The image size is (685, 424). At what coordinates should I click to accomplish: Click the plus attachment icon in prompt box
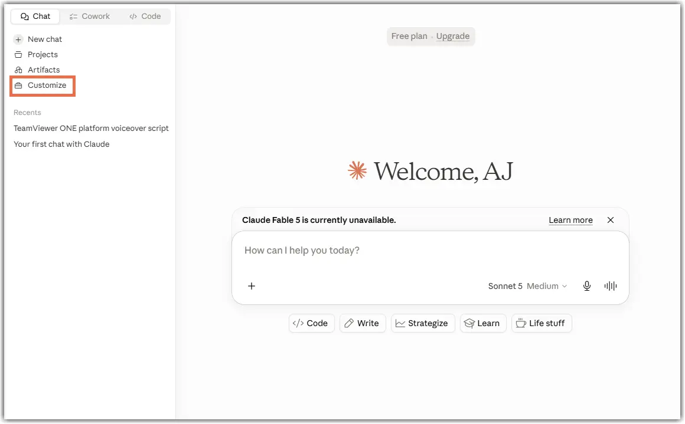click(x=252, y=286)
